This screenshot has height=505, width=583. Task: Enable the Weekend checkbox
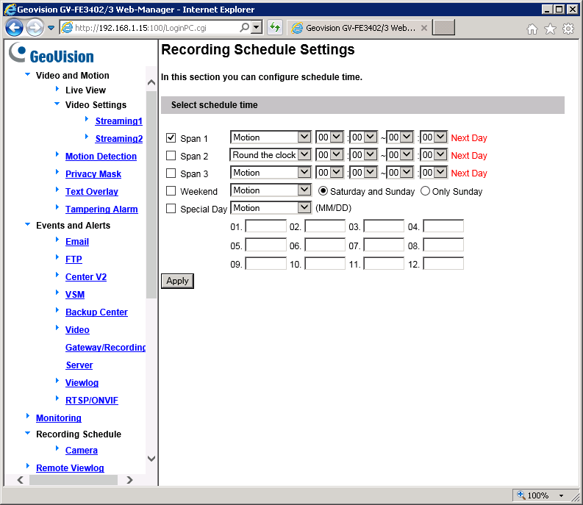tap(171, 191)
